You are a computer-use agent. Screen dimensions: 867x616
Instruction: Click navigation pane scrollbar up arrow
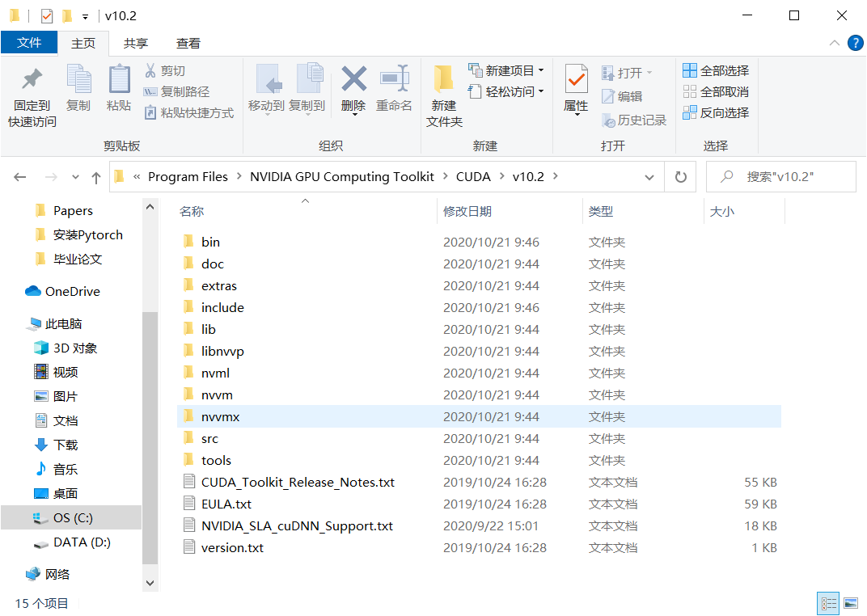click(x=150, y=207)
